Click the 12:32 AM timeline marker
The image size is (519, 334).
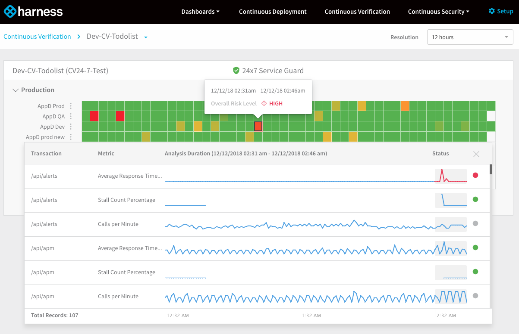178,315
